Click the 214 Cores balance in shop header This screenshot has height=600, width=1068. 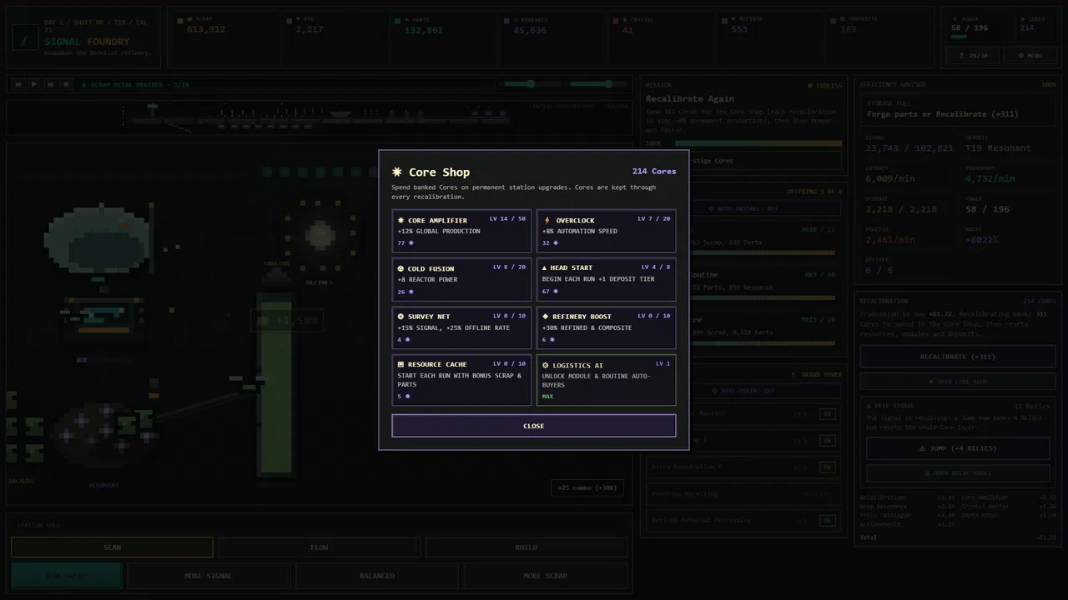654,171
